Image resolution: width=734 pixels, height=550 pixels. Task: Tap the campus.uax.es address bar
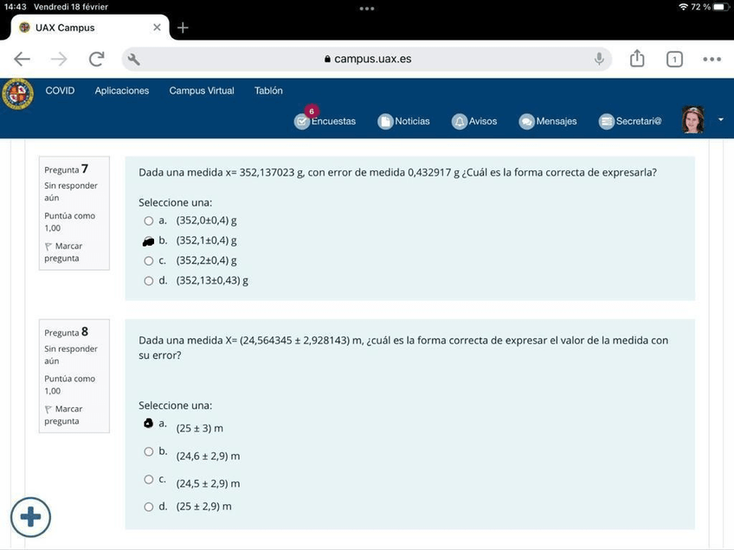tap(367, 59)
